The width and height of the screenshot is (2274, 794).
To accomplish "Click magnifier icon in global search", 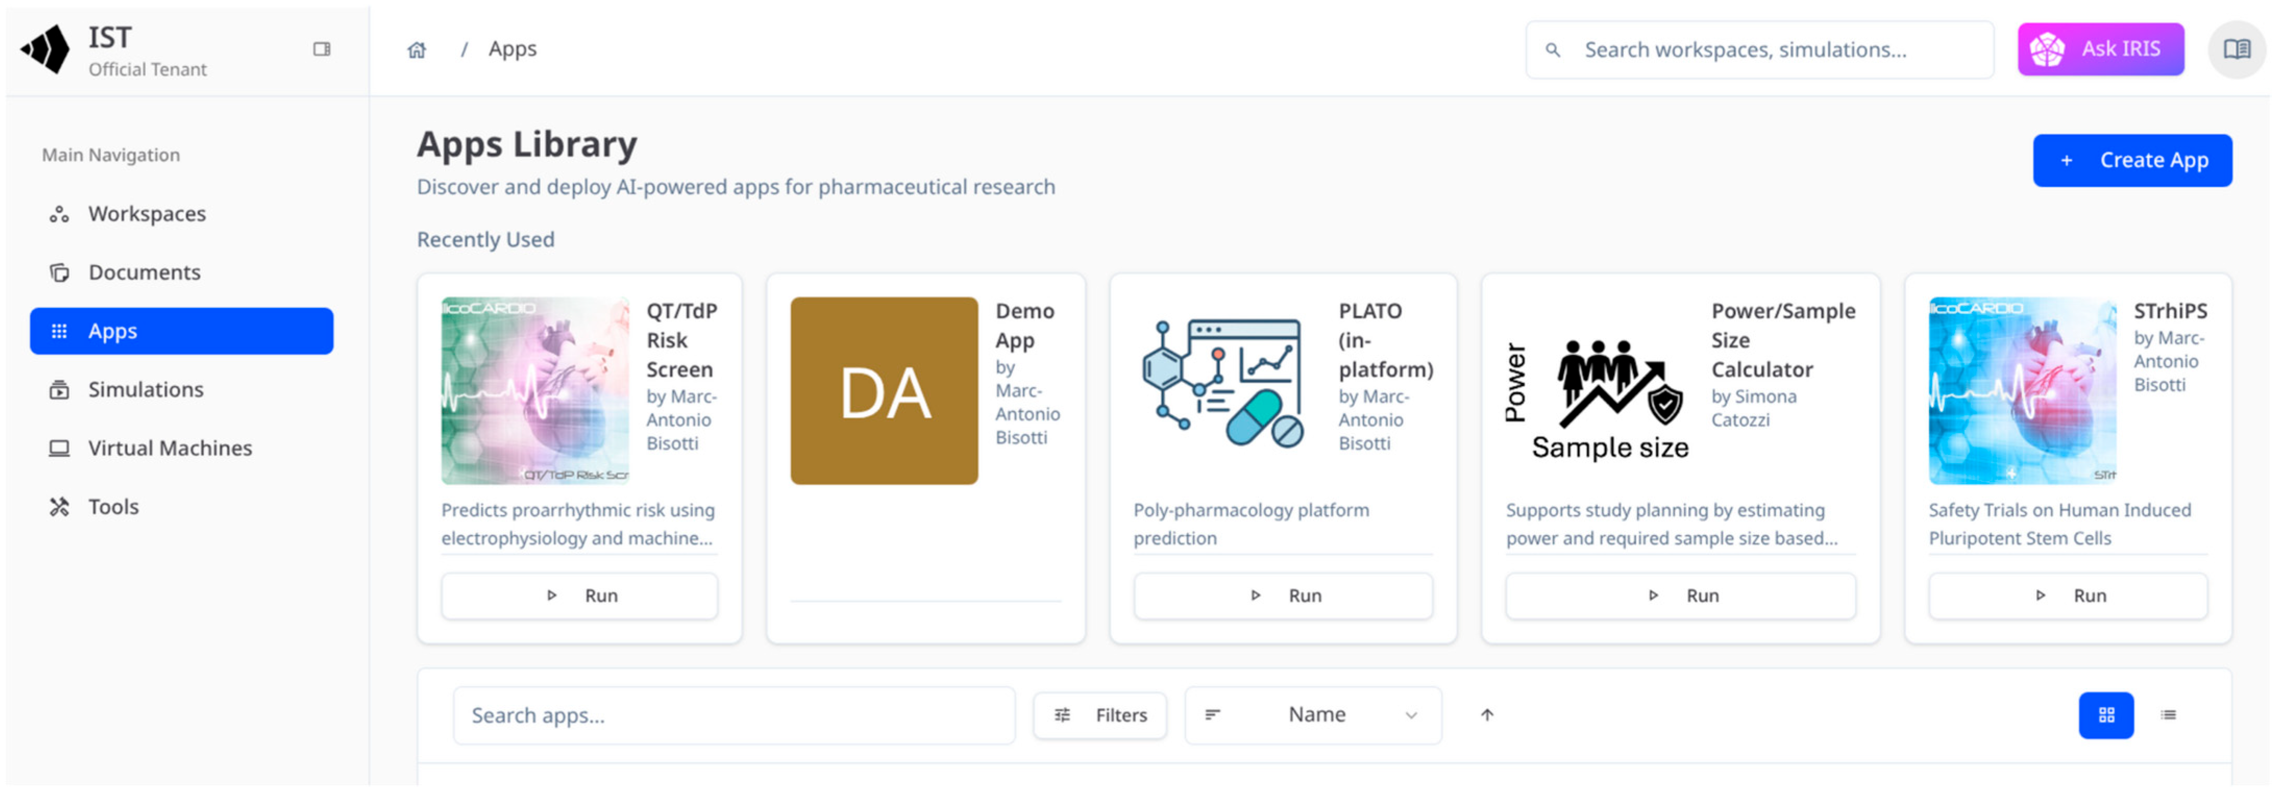I will click(x=1553, y=51).
